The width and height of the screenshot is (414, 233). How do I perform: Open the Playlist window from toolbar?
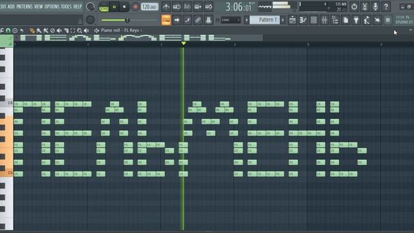(292, 20)
